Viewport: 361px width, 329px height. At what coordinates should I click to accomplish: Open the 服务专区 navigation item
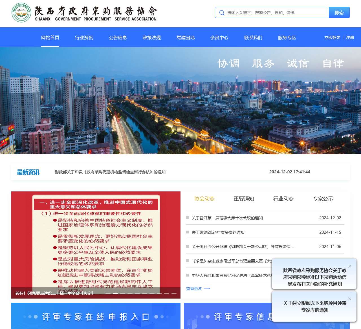coord(287,37)
